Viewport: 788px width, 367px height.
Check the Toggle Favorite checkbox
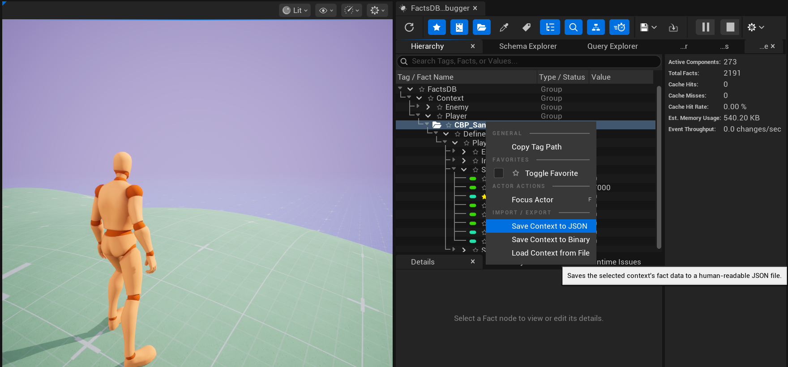[499, 173]
